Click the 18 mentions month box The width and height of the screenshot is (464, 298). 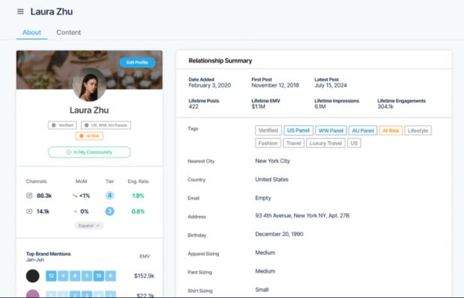click(x=99, y=276)
